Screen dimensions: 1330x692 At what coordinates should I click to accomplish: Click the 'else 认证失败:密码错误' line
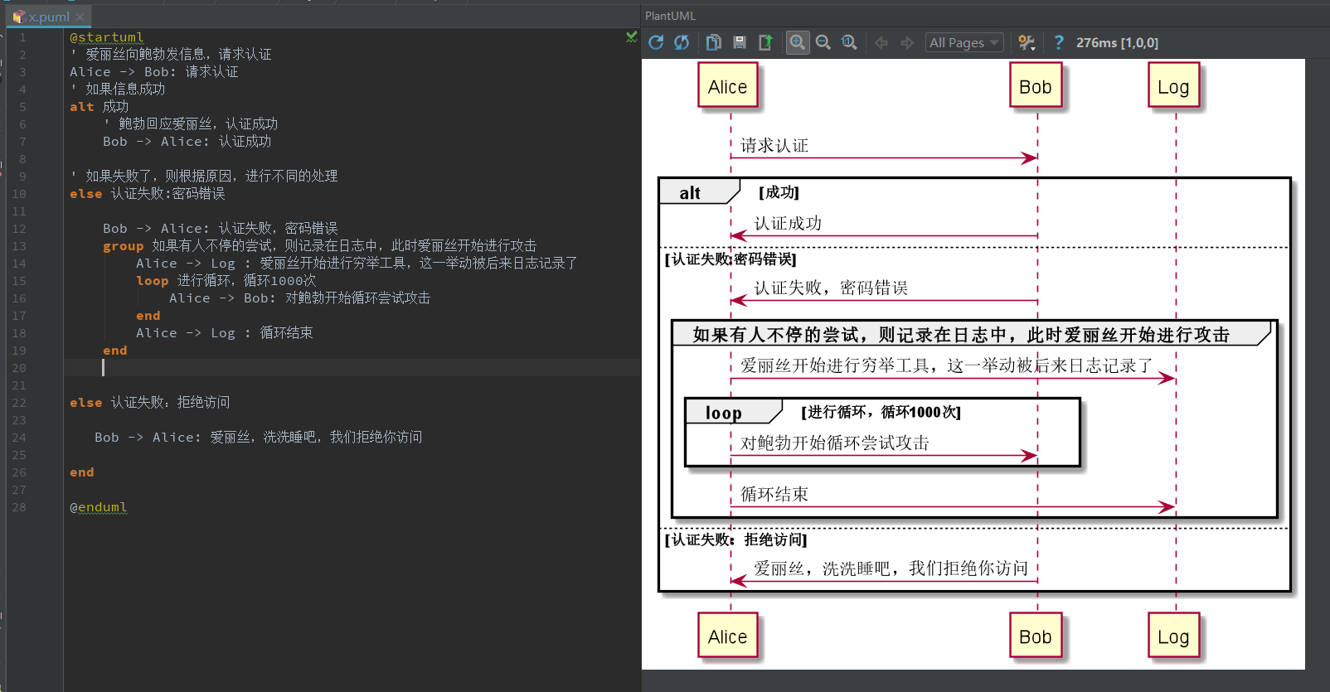148,194
